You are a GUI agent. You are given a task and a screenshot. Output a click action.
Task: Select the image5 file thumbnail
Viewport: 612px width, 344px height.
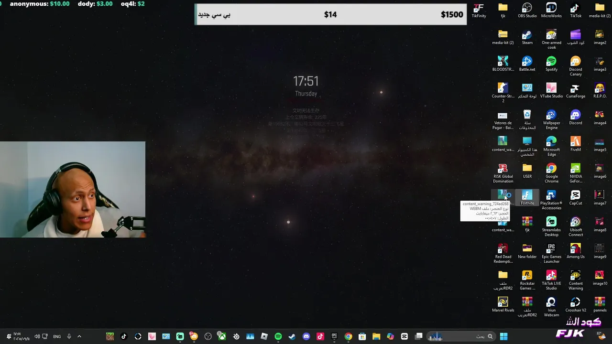click(600, 144)
